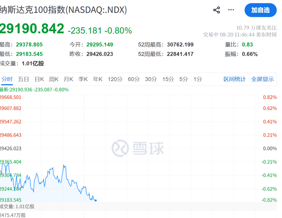The height and width of the screenshot is (218, 282).
Task: Click the 29365.404 y-axis label
Action: (x=11, y=162)
